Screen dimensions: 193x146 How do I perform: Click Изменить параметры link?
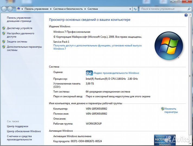click(171, 110)
